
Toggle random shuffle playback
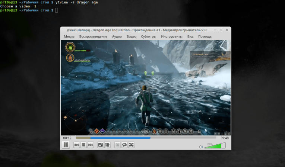(131, 145)
